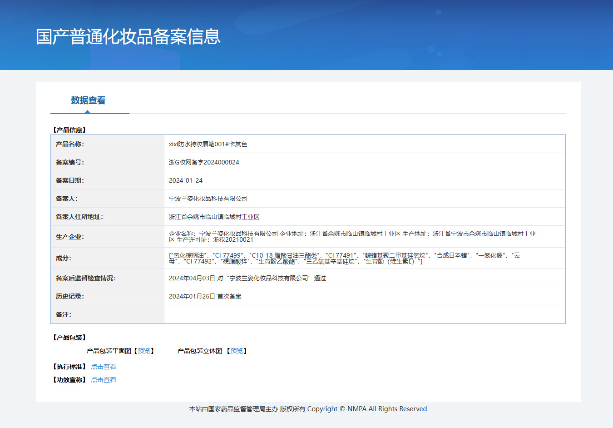Click the 备案人住所地址 address value
Image resolution: width=613 pixels, height=428 pixels.
(x=214, y=217)
